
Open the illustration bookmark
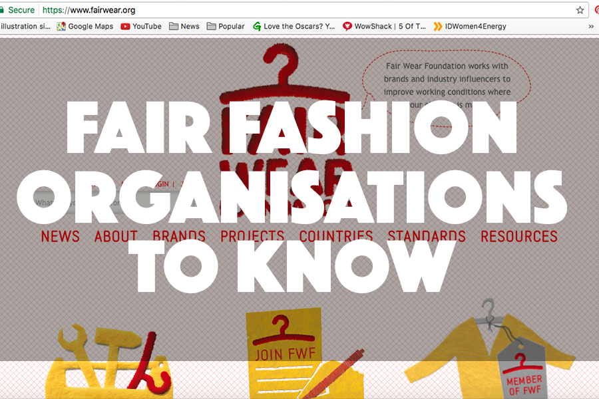(x=25, y=27)
